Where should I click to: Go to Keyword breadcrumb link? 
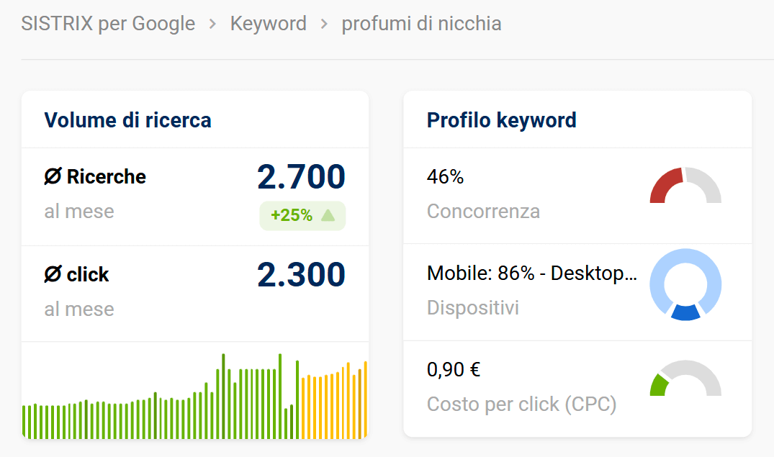pyautogui.click(x=268, y=24)
